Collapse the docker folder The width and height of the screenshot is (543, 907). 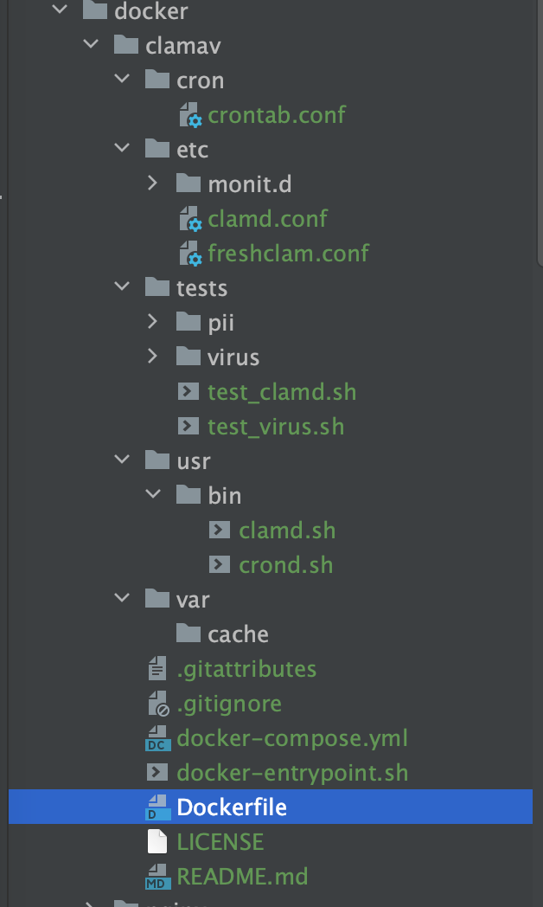click(x=58, y=11)
